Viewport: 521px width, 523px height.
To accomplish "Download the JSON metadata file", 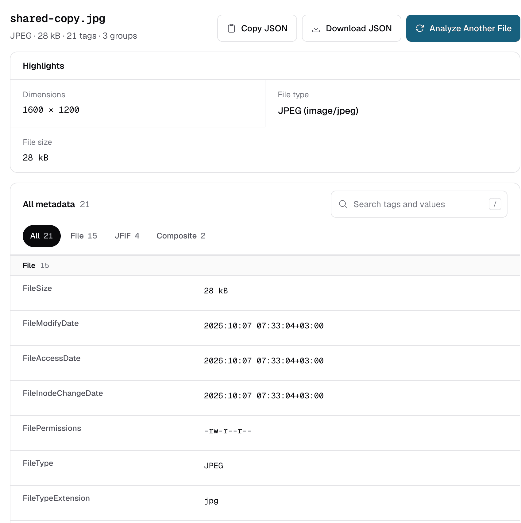I will pyautogui.click(x=352, y=28).
